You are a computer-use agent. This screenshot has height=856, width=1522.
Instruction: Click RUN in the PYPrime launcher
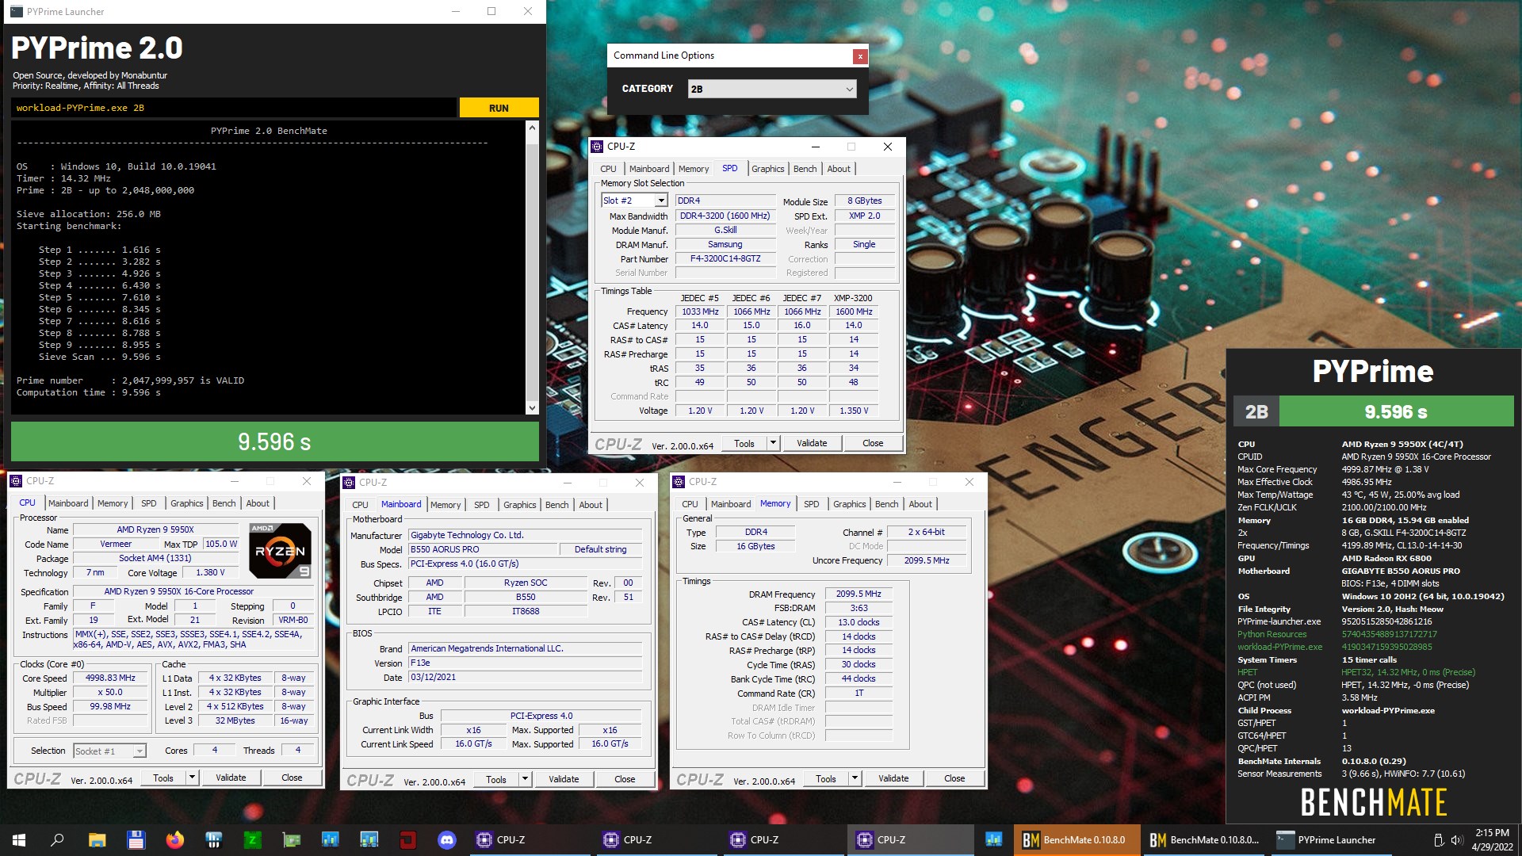click(499, 107)
